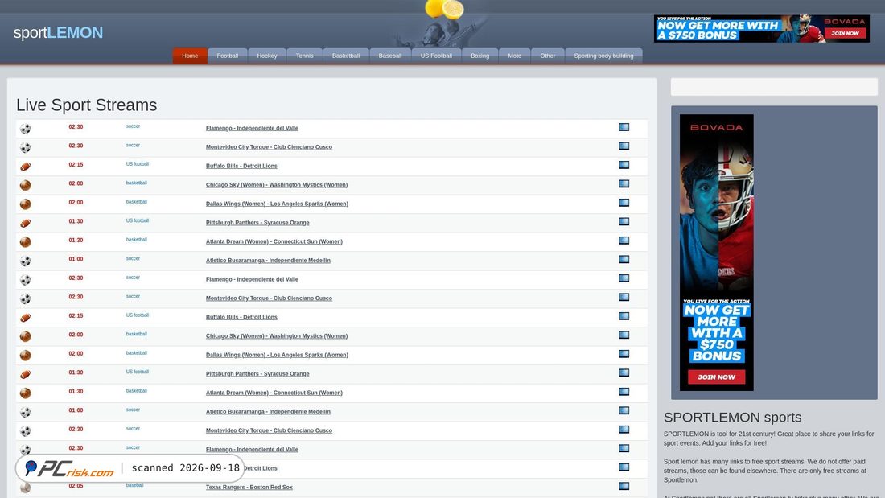The width and height of the screenshot is (885, 498).
Task: Click the stream icon in the last Montevideo City Torque row
Action: pyautogui.click(x=624, y=429)
